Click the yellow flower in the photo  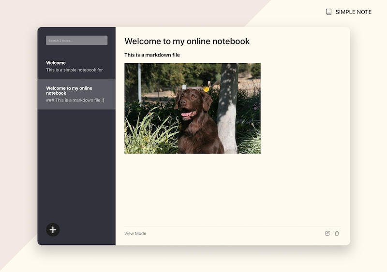point(207,89)
